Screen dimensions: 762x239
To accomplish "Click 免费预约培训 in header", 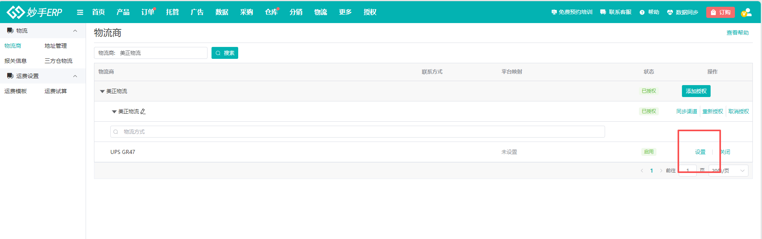I will tap(572, 12).
